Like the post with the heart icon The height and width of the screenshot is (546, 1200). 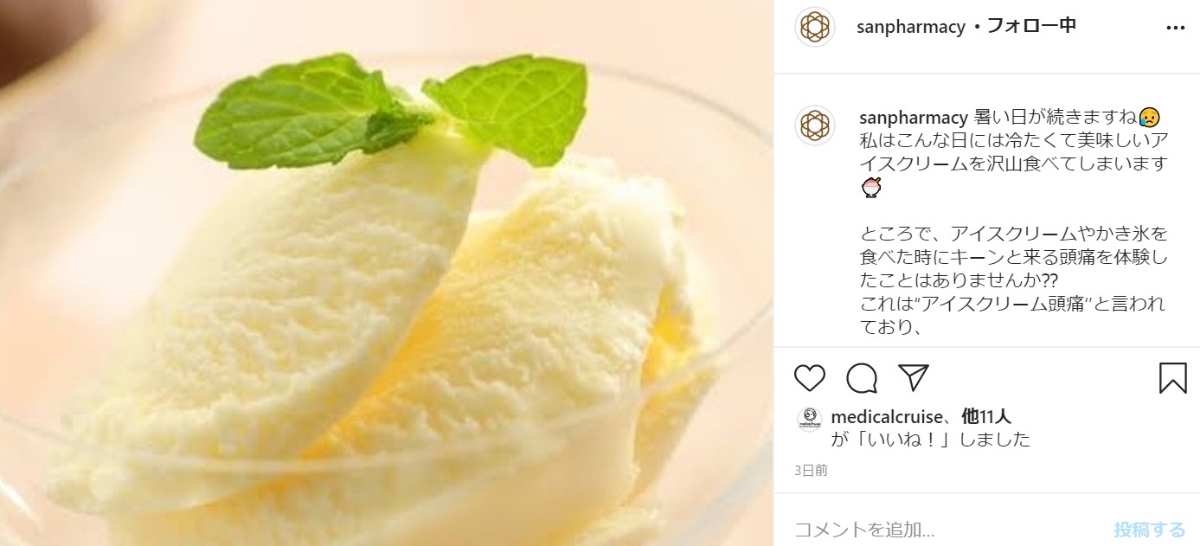810,378
